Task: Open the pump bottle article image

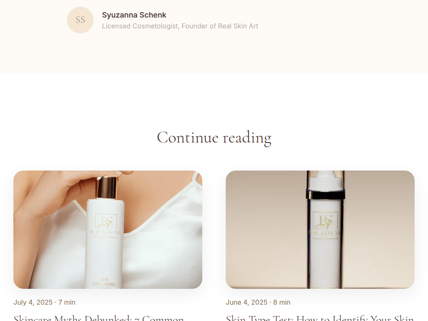Action: [320, 229]
